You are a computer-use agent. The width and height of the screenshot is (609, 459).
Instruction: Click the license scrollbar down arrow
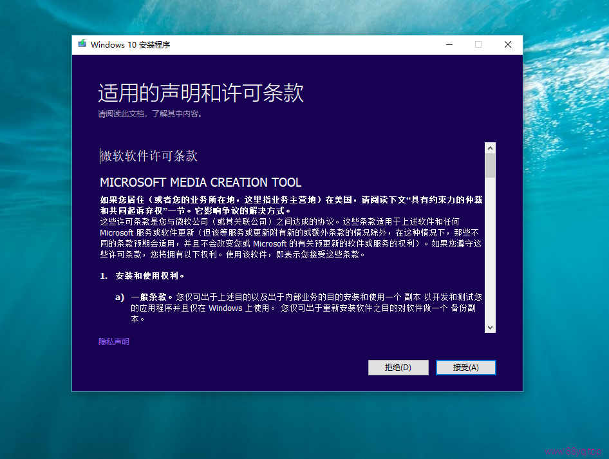click(x=490, y=328)
